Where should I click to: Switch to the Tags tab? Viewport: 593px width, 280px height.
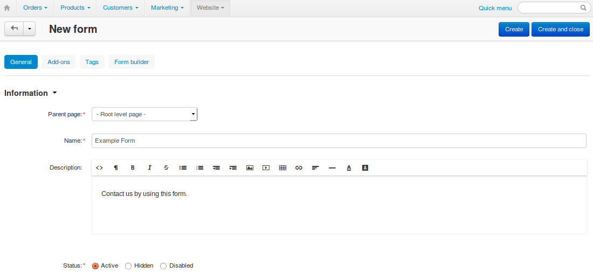[x=92, y=62]
